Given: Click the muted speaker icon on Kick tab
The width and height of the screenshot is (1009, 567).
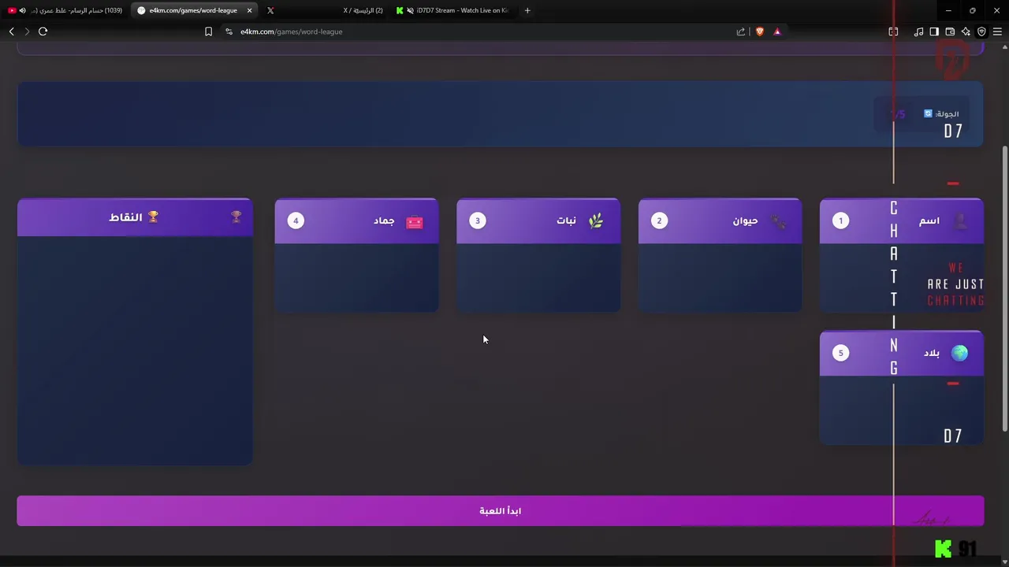Looking at the screenshot, I should (x=411, y=10).
